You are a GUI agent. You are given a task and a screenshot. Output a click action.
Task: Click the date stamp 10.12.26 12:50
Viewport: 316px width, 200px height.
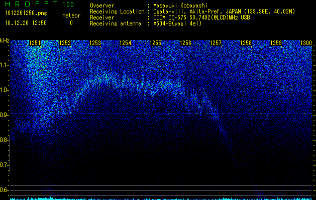coord(26,23)
